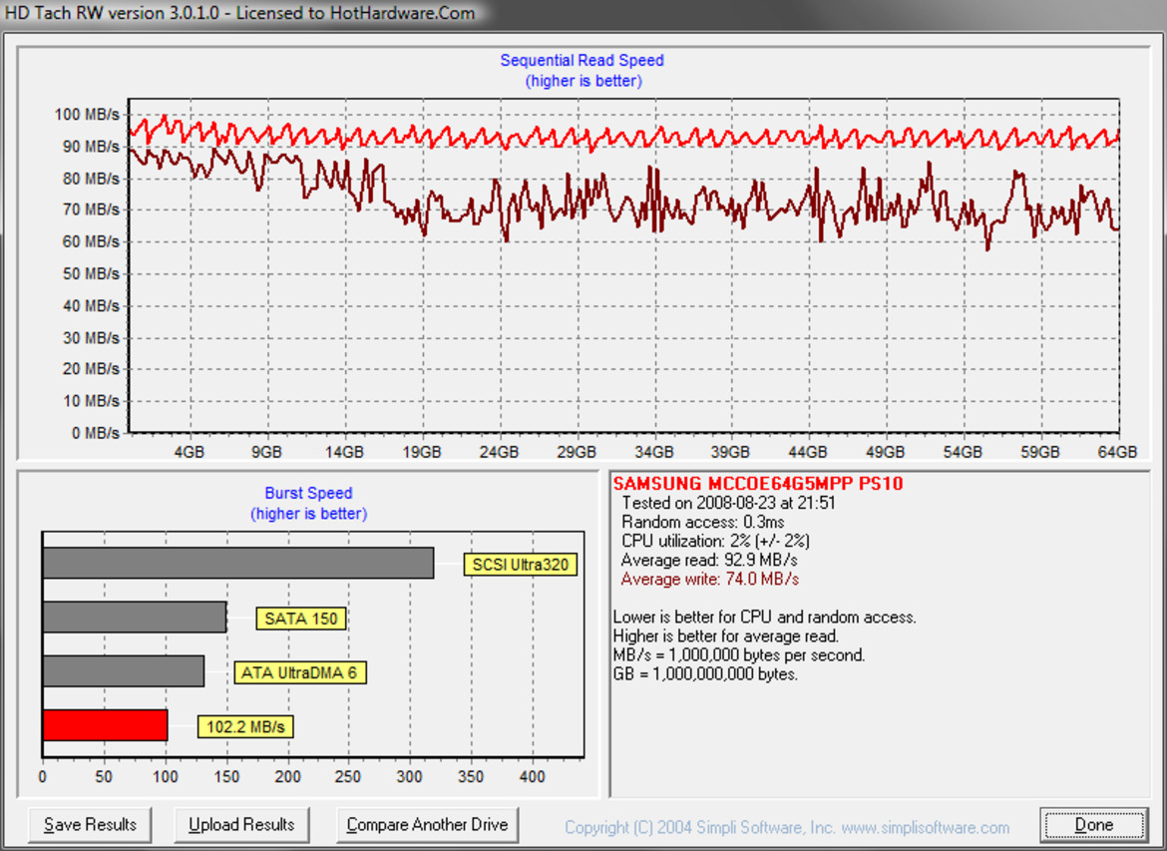Screen dimensions: 1167x851
Task: Click the 'Tested on 2008-08-23 at 21:51' line
Action: click(x=729, y=503)
